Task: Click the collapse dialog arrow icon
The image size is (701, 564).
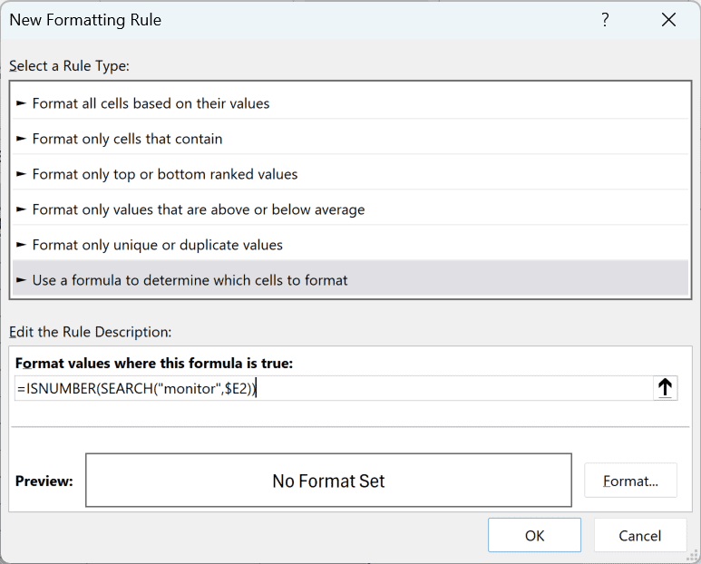Action: click(x=666, y=388)
